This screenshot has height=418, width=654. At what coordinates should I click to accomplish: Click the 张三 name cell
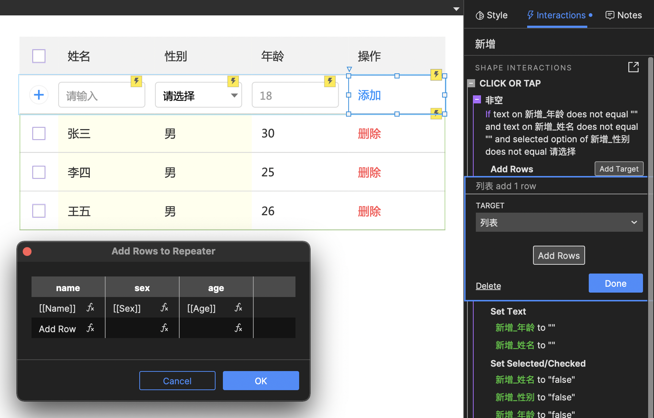click(x=79, y=134)
